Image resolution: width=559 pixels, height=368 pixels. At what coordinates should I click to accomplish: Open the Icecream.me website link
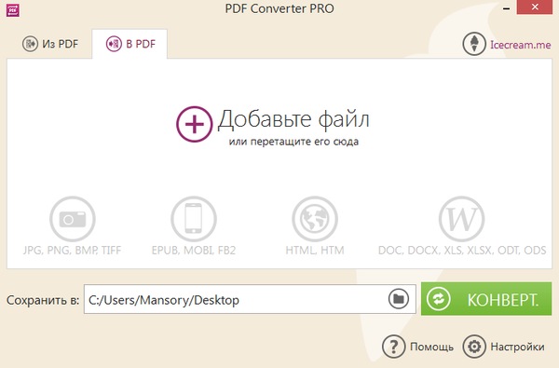pyautogui.click(x=521, y=45)
